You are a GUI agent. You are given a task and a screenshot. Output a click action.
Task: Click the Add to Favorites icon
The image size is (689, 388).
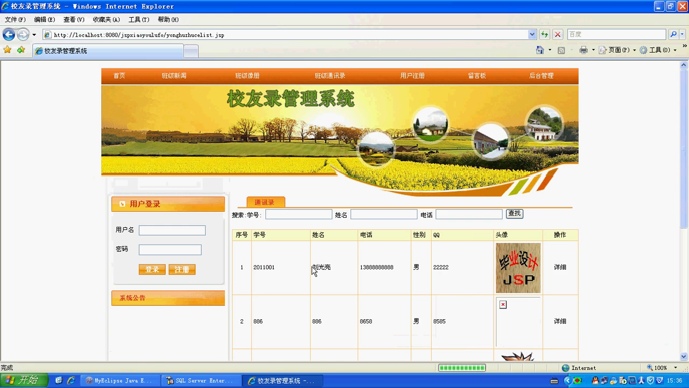click(x=21, y=50)
